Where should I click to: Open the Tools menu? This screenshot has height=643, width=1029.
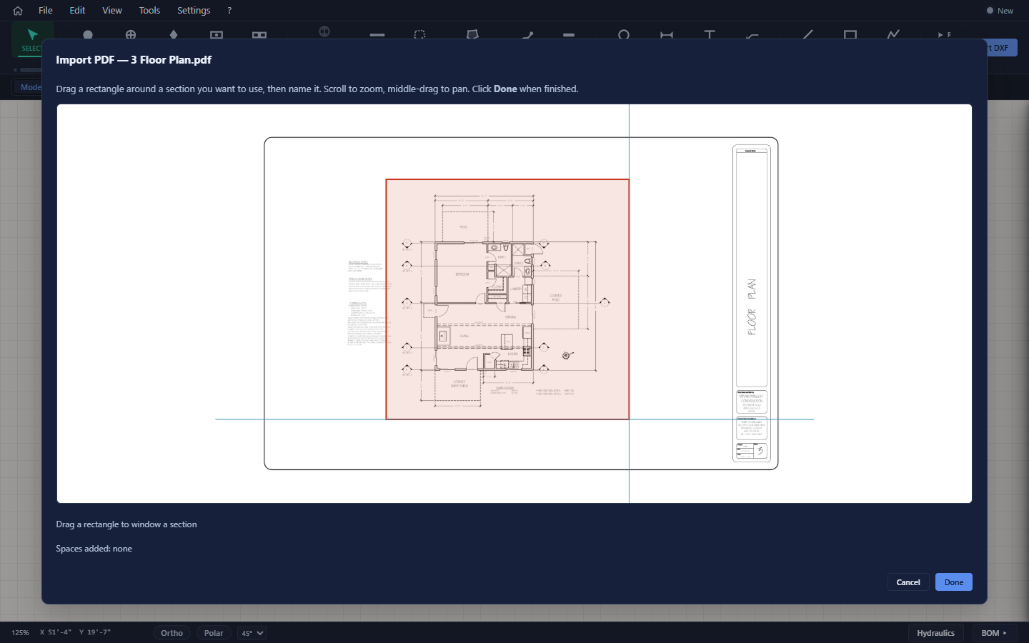tap(149, 11)
